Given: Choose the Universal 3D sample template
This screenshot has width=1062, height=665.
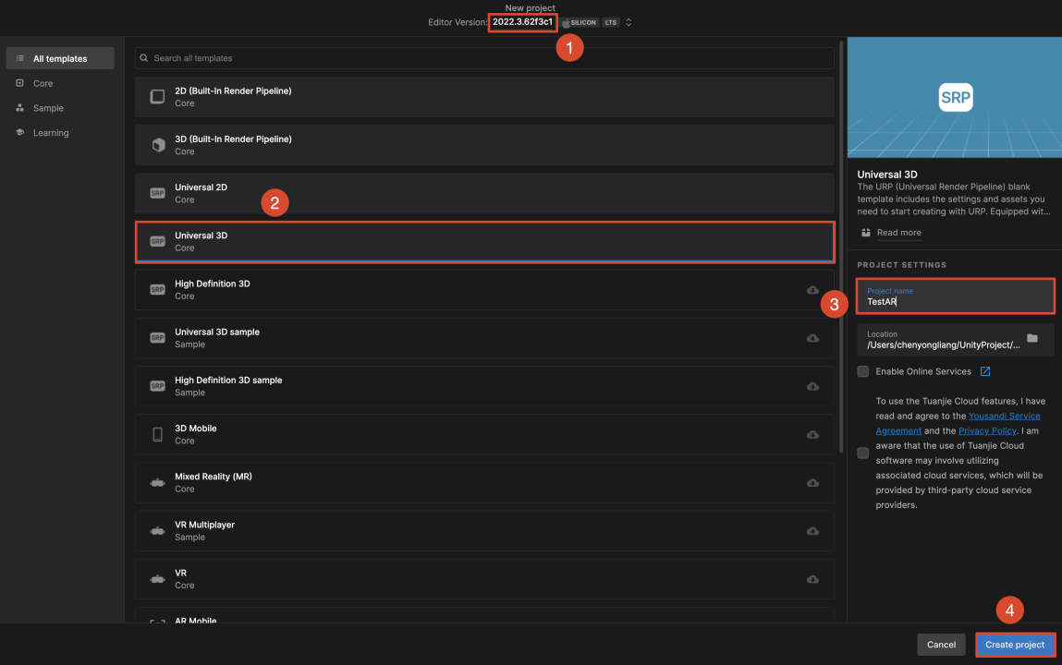Looking at the screenshot, I should pyautogui.click(x=484, y=338).
